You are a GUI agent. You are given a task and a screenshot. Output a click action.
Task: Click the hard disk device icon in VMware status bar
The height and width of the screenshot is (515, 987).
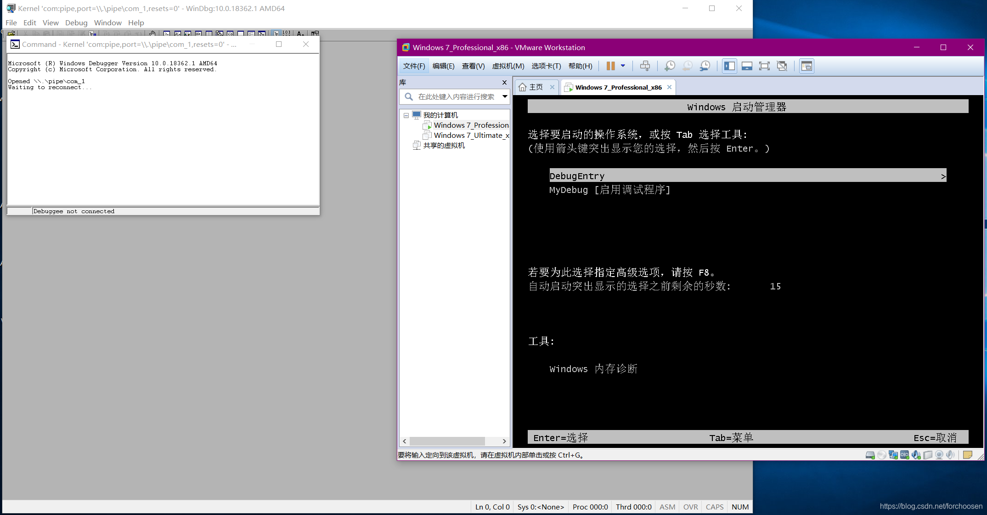point(870,455)
